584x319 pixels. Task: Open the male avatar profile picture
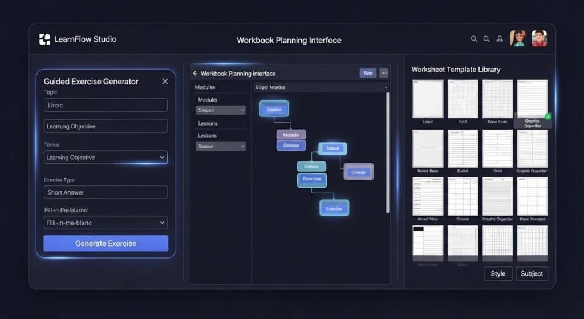[x=539, y=38]
